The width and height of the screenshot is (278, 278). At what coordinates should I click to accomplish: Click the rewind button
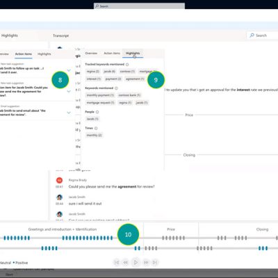125,263
